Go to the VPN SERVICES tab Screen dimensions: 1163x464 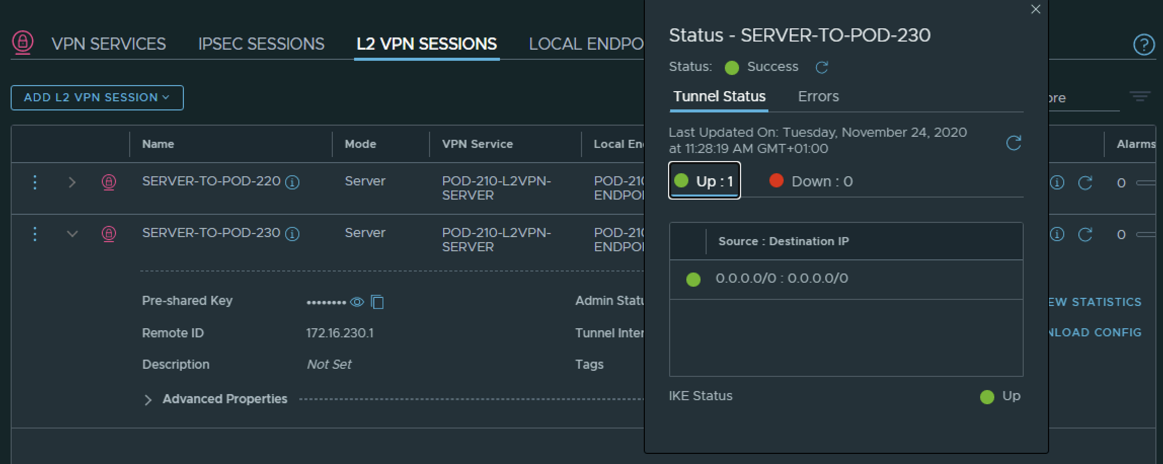click(108, 44)
